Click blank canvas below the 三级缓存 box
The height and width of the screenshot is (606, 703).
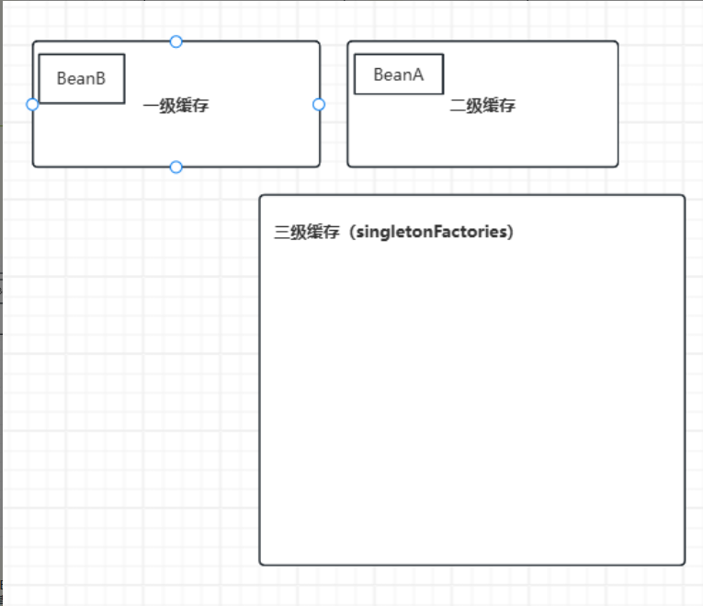pyautogui.click(x=471, y=586)
